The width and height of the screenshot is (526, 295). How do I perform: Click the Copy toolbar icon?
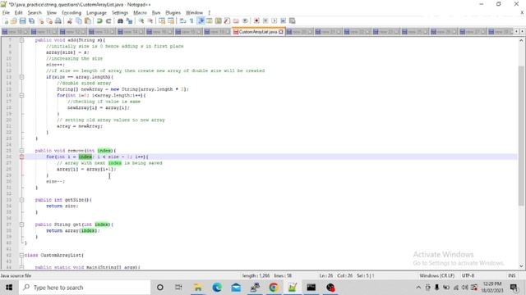click(79, 20)
